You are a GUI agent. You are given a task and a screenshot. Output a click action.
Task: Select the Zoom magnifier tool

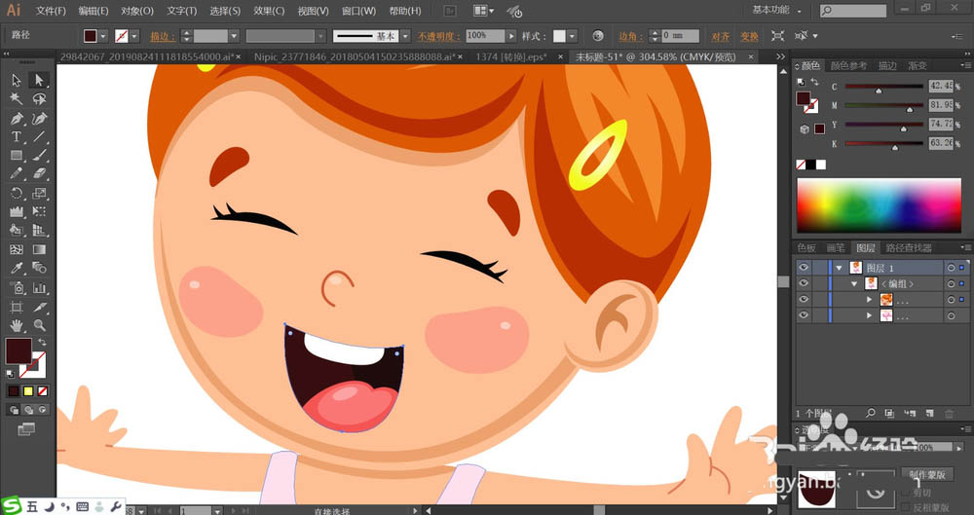39,325
